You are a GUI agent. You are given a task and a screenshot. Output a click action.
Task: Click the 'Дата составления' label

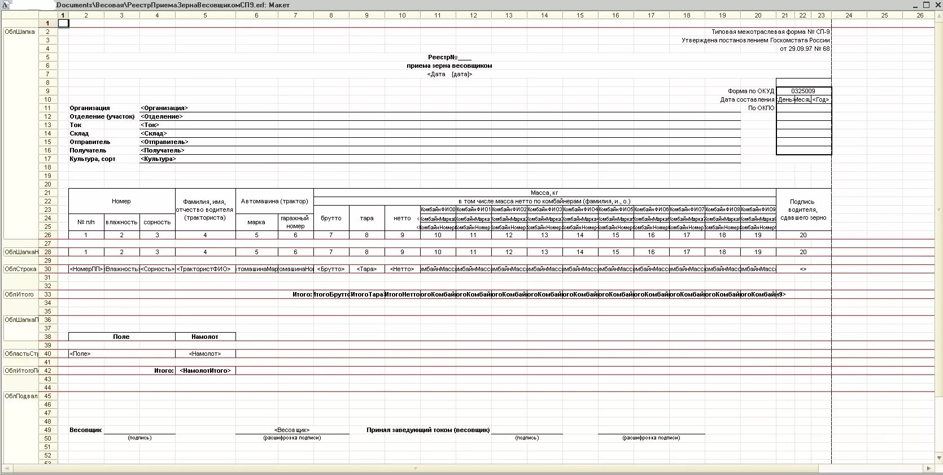747,99
